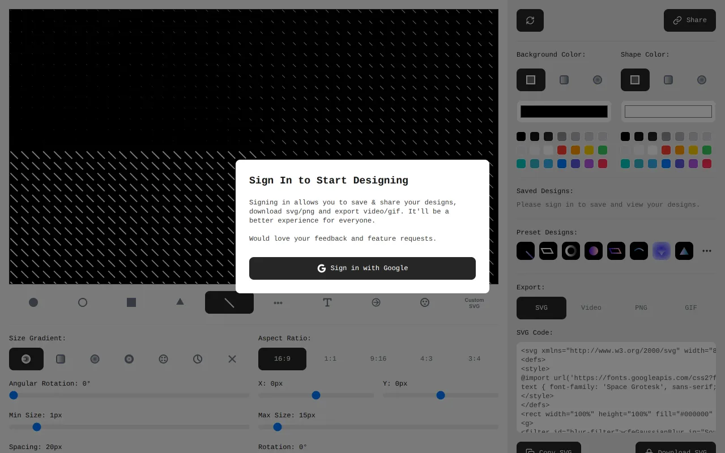The height and width of the screenshot is (453, 725).
Task: Select the three-dots shape tool
Action: pos(278,302)
